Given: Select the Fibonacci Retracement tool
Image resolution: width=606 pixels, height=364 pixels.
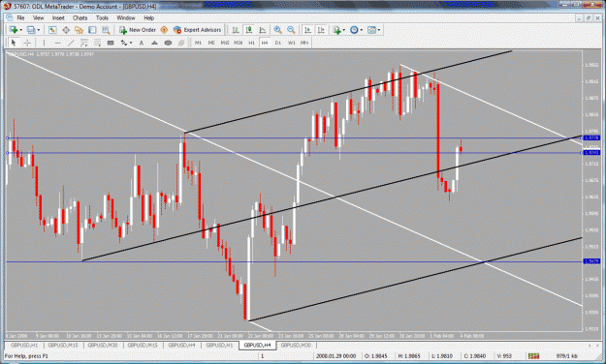Looking at the screenshot, I should tap(97, 43).
